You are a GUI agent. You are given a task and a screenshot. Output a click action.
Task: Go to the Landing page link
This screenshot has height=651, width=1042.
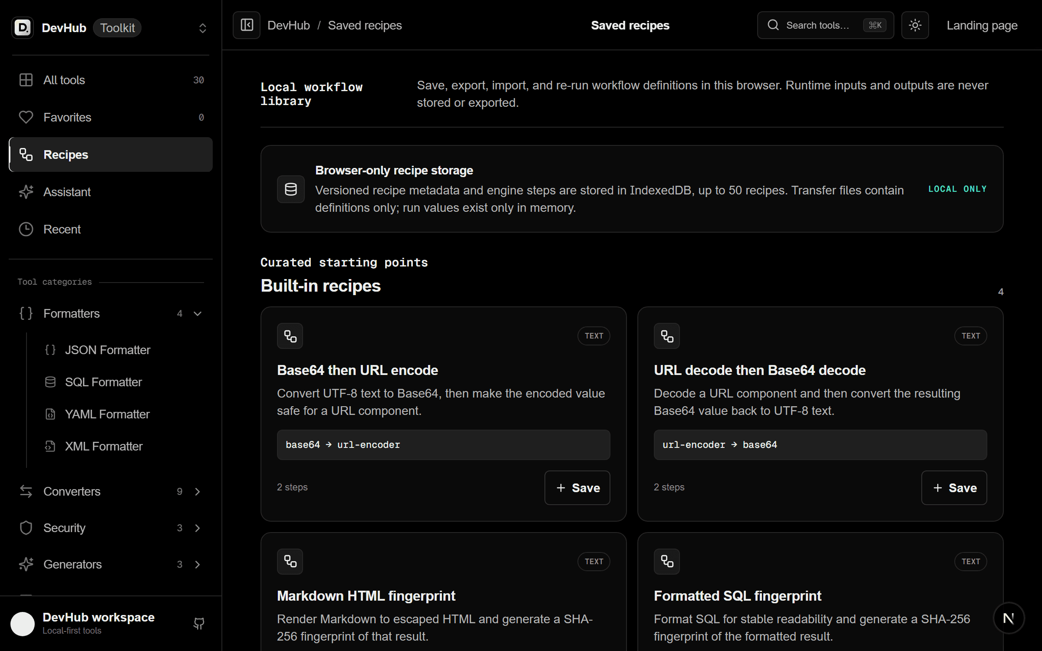982,25
